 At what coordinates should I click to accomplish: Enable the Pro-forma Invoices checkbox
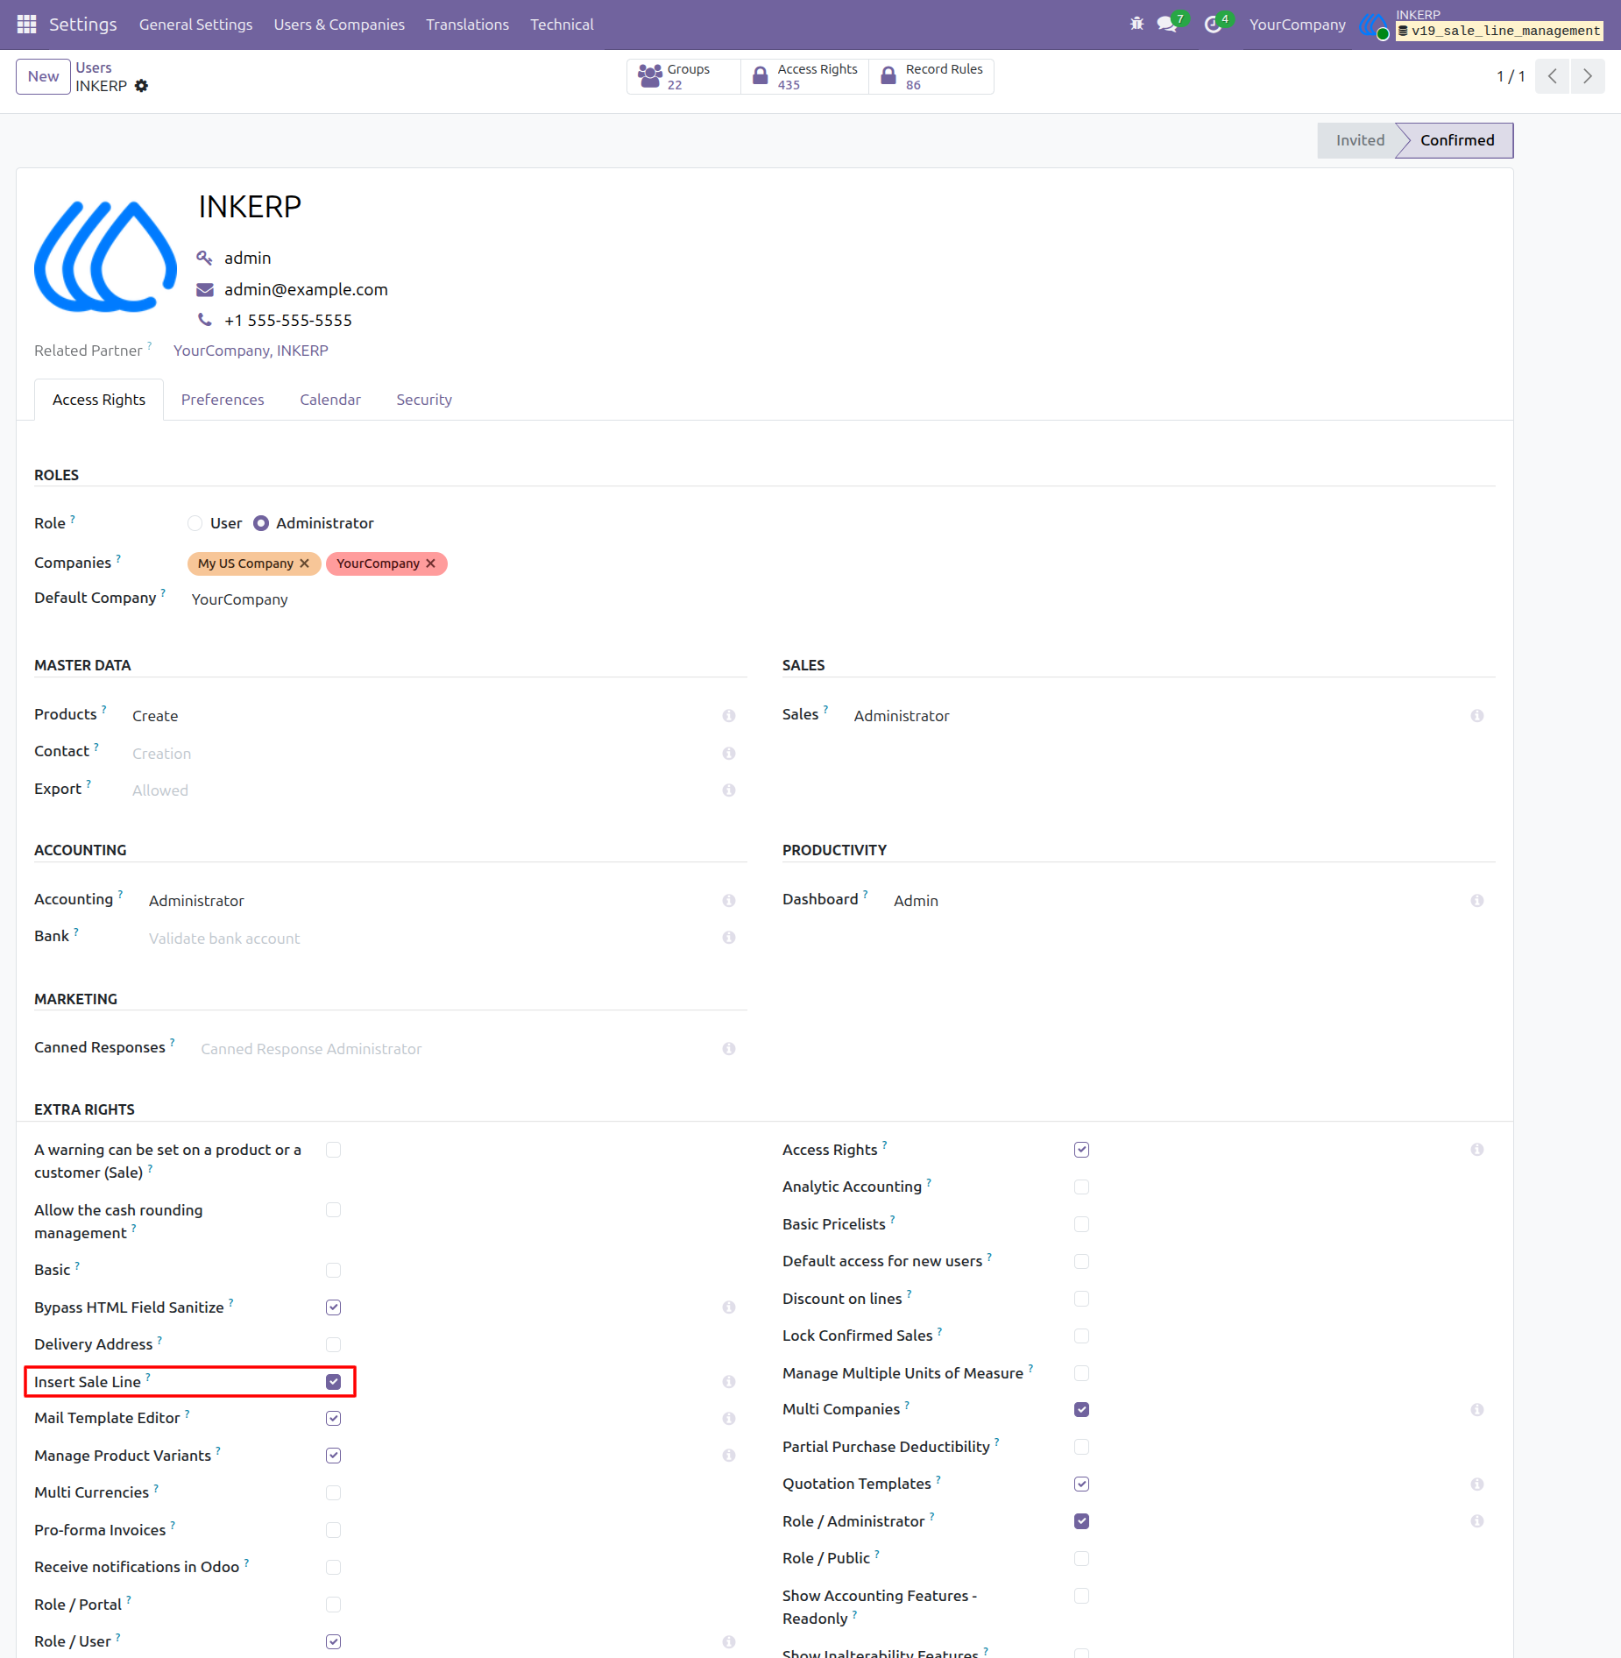pos(333,1531)
